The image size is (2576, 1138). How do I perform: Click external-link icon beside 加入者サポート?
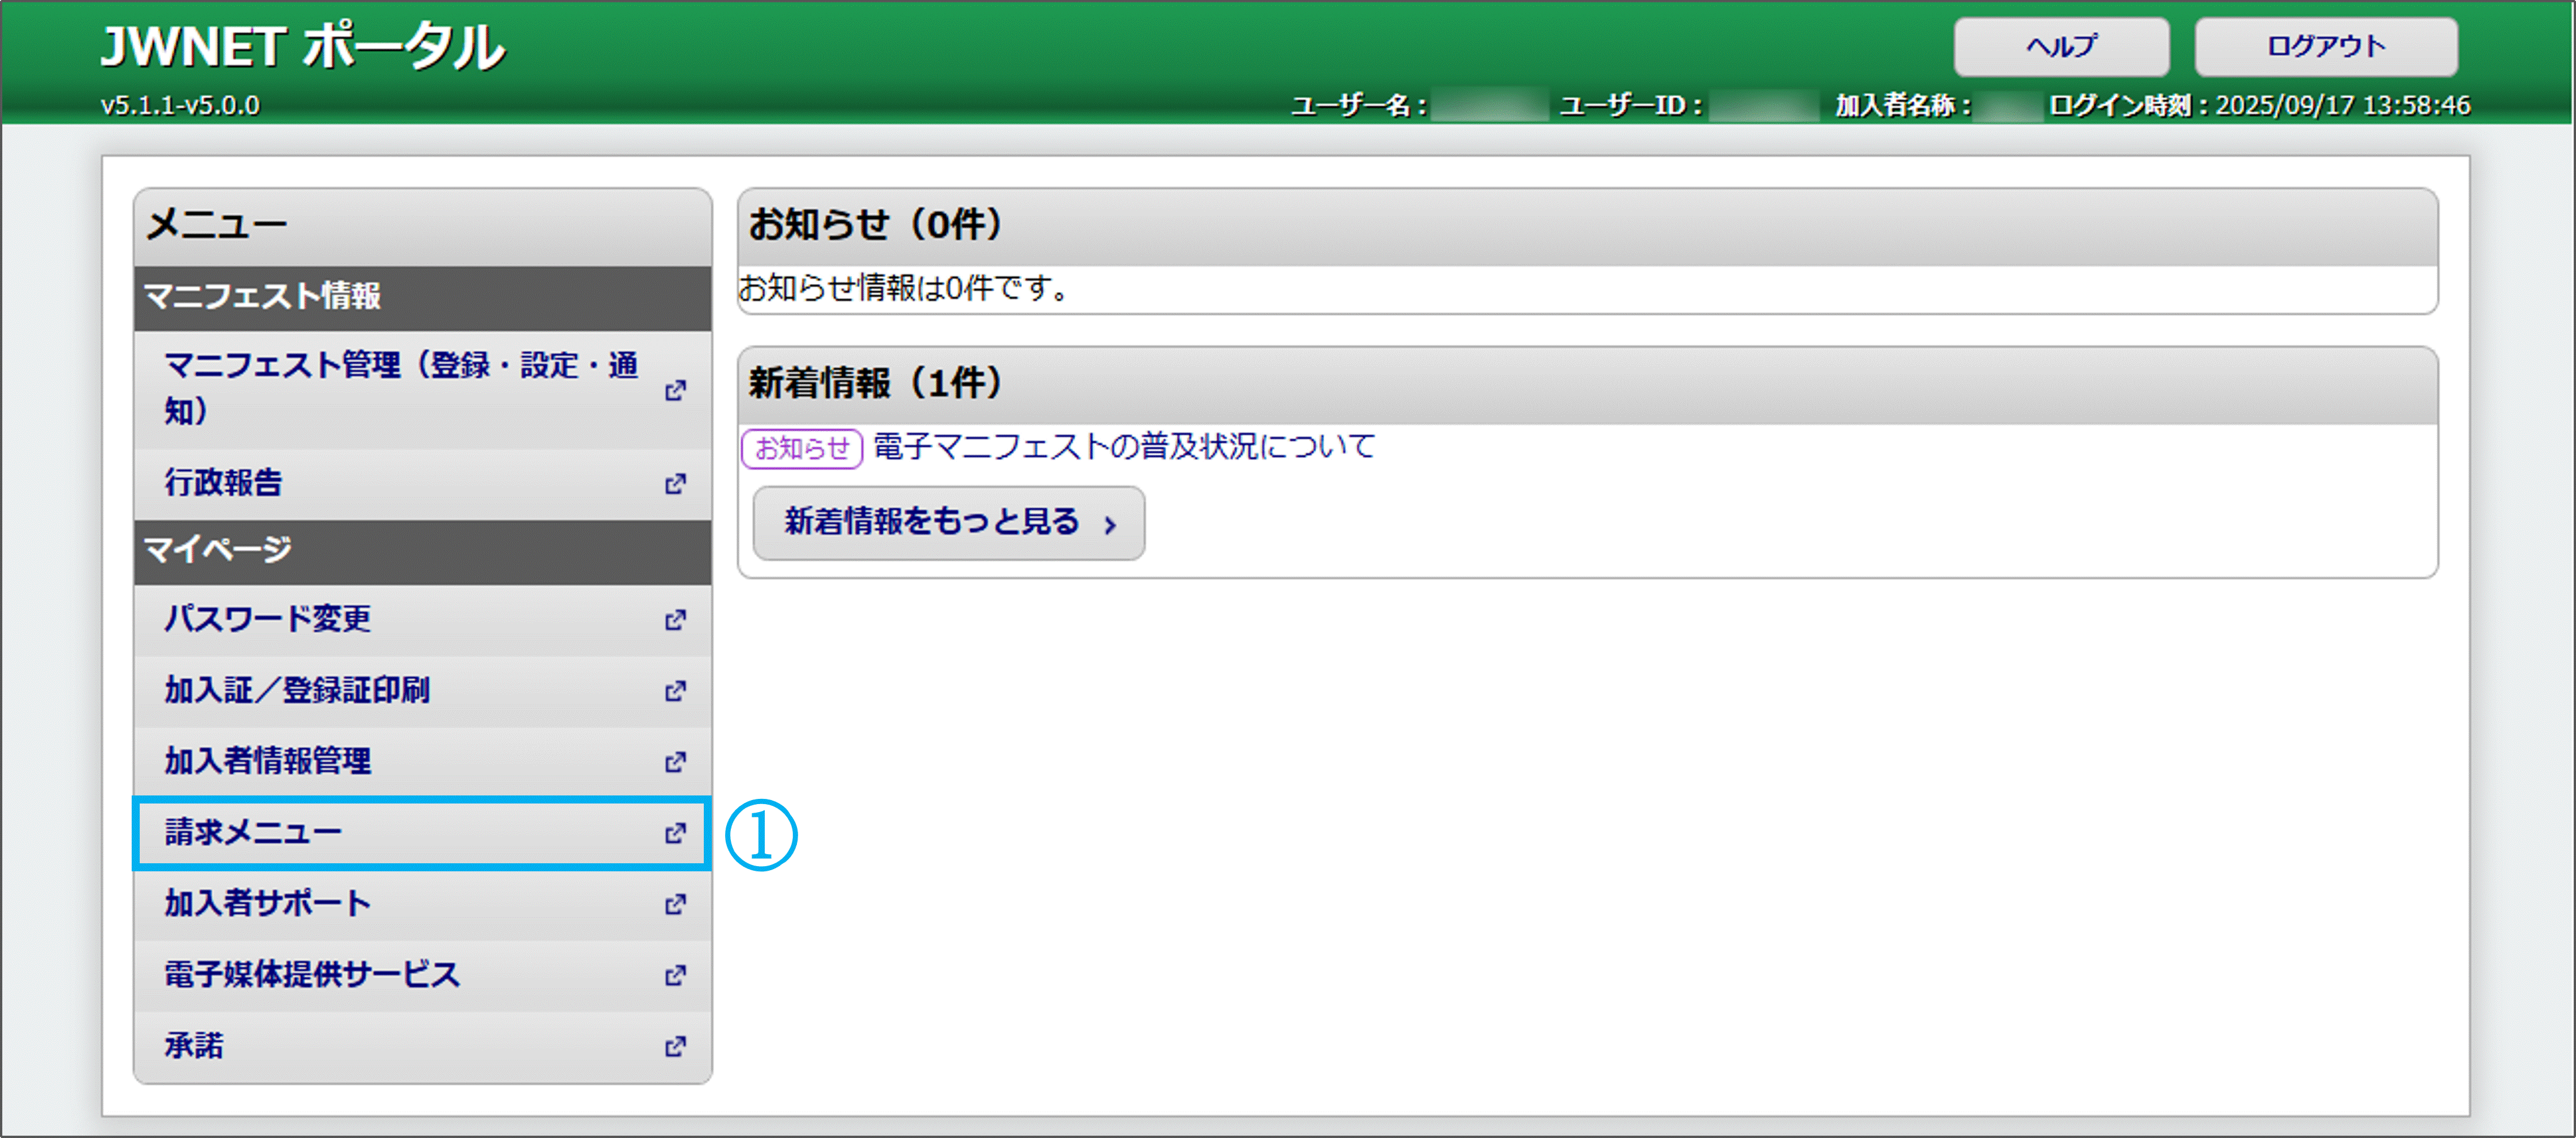click(675, 904)
